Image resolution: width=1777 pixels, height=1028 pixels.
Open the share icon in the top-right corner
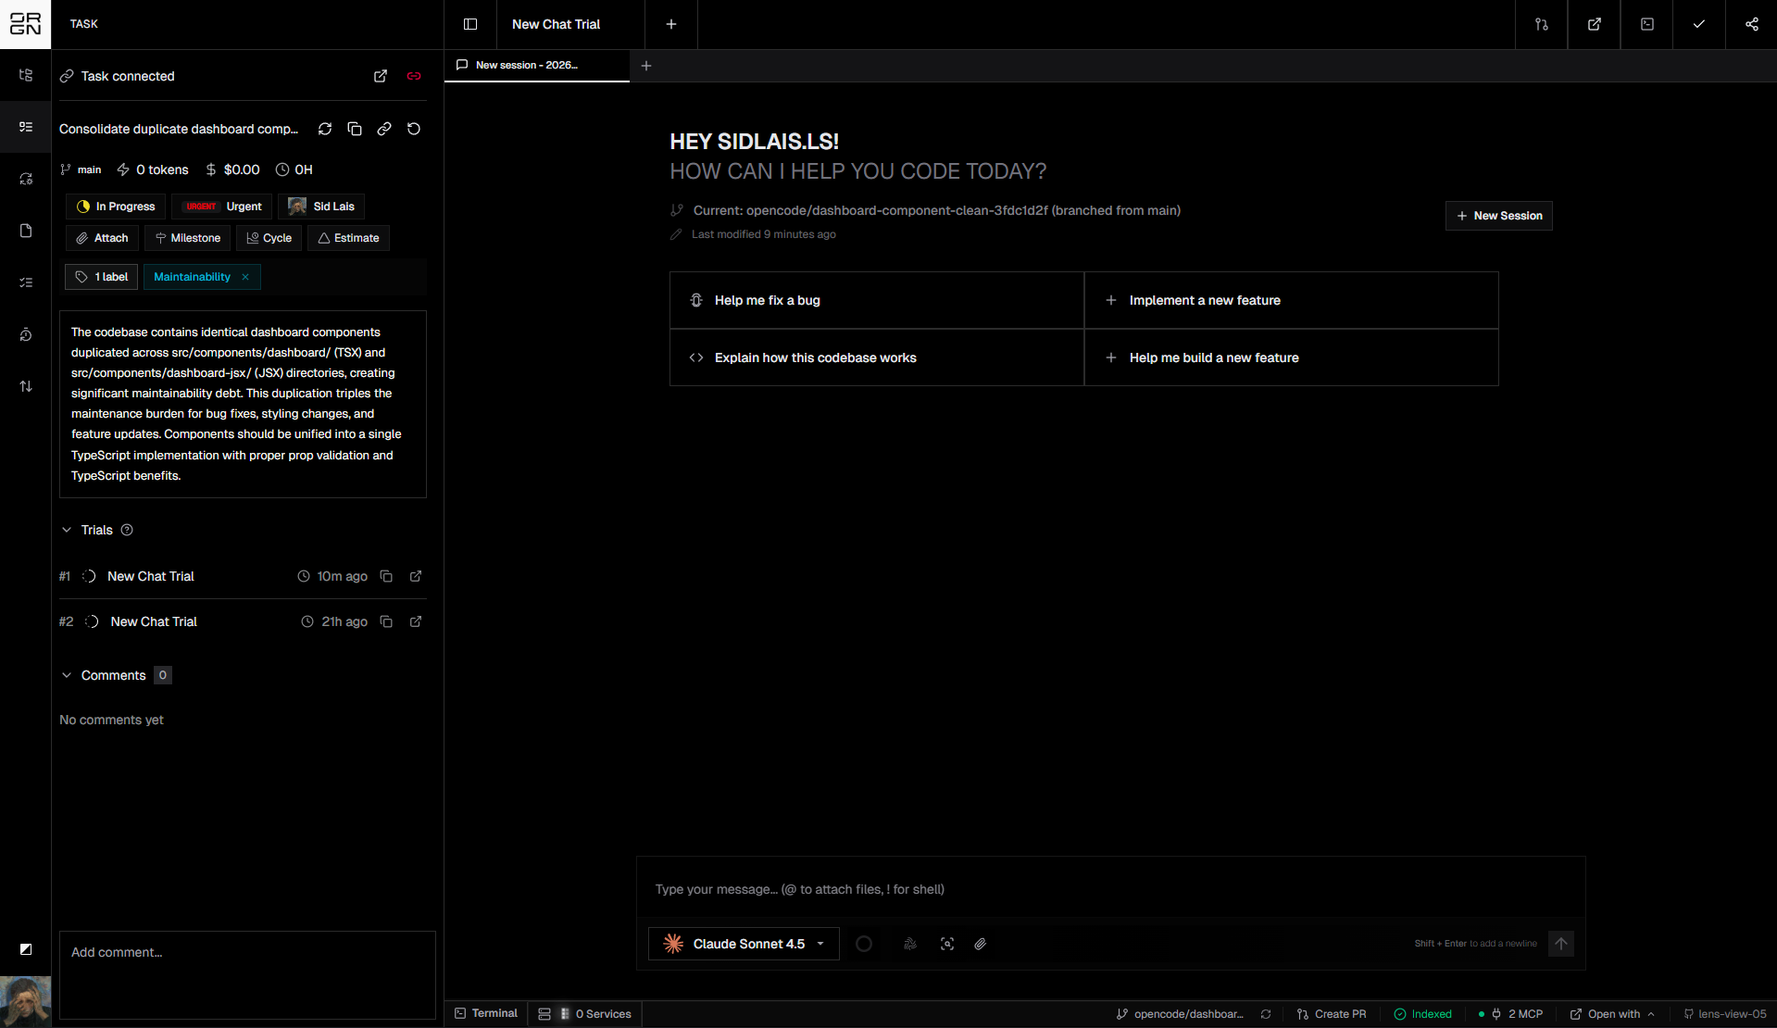pos(1751,24)
